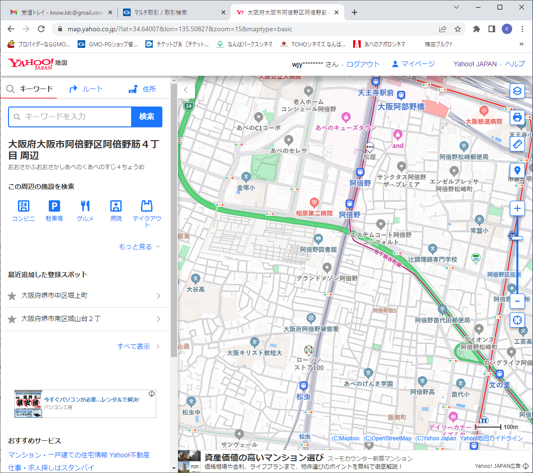Viewport: 533px width, 473px height.
Task: Click the blue 検索 button
Action: tap(147, 117)
